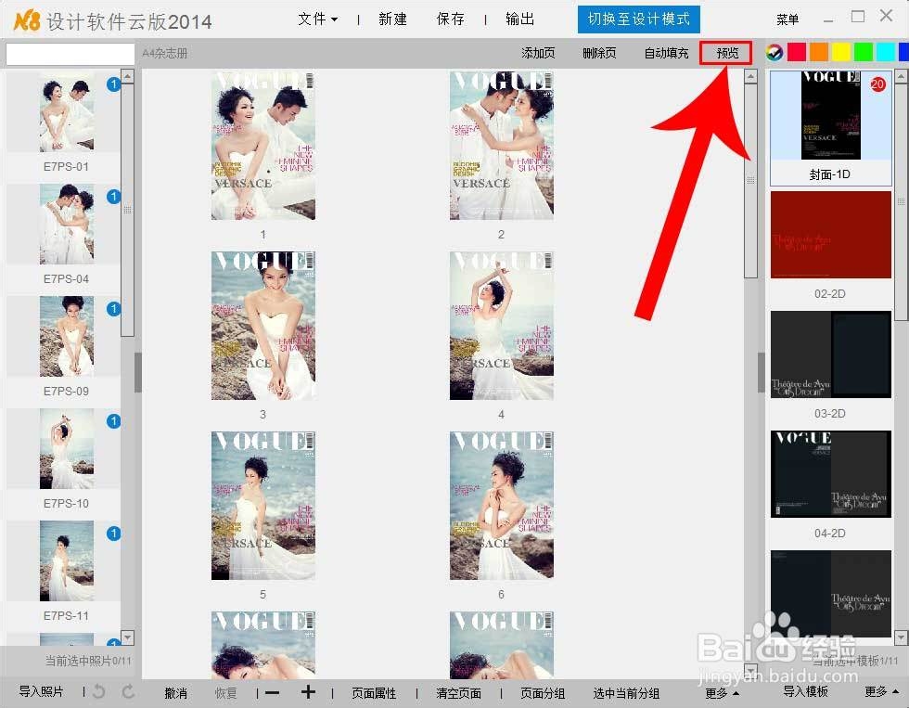Select page 6 in the page grid

click(x=502, y=506)
